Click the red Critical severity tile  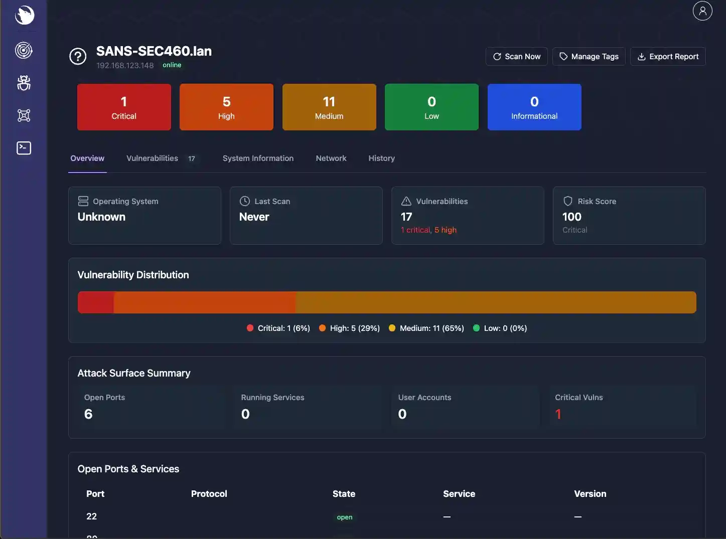coord(124,107)
